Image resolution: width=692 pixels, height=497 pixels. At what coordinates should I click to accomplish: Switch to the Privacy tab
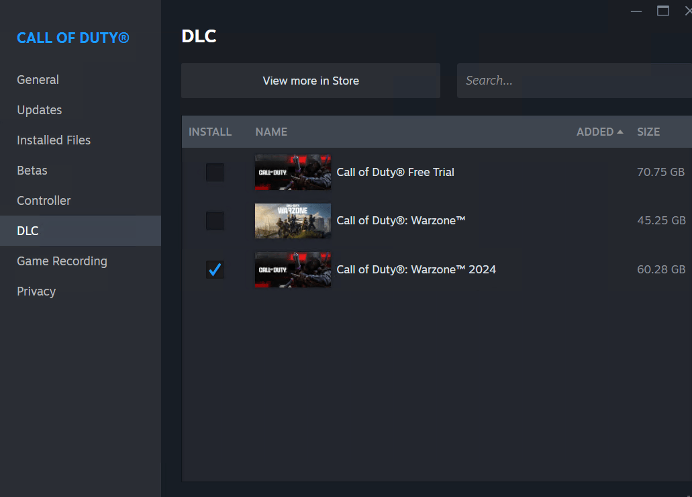point(81,291)
